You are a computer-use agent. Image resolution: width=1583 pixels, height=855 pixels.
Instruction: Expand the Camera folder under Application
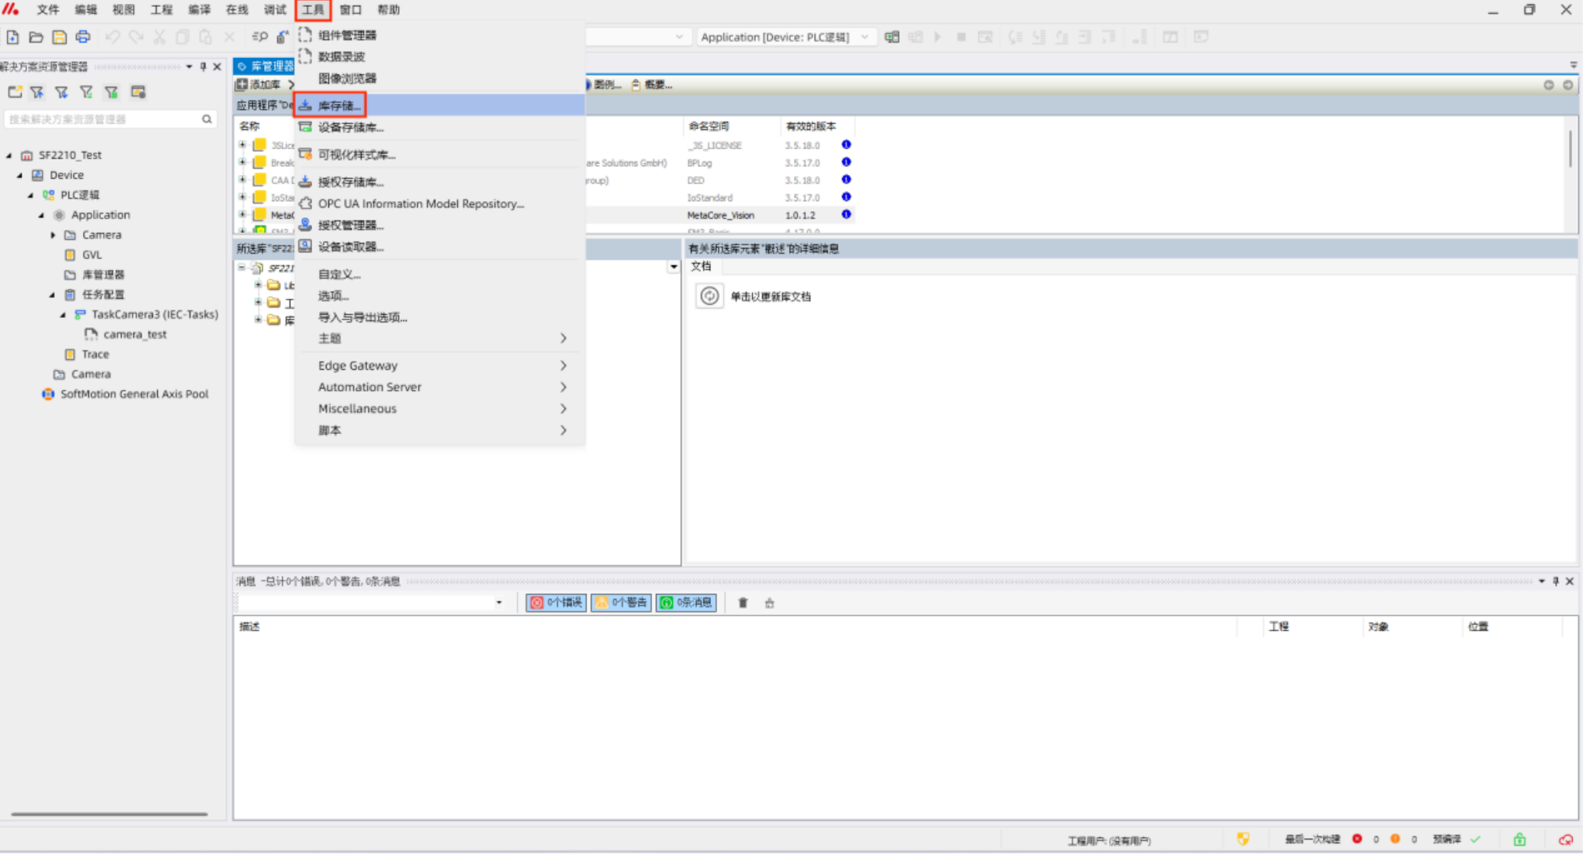53,235
